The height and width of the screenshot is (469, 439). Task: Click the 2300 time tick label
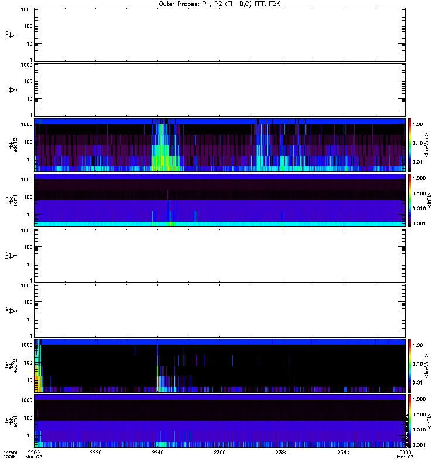[220, 453]
